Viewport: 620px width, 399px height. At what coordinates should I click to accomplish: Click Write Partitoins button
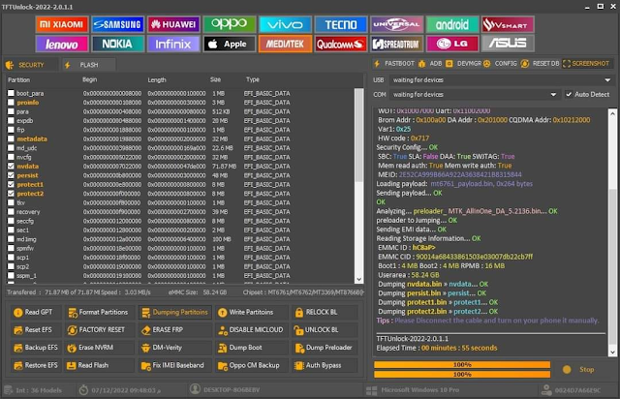point(252,313)
